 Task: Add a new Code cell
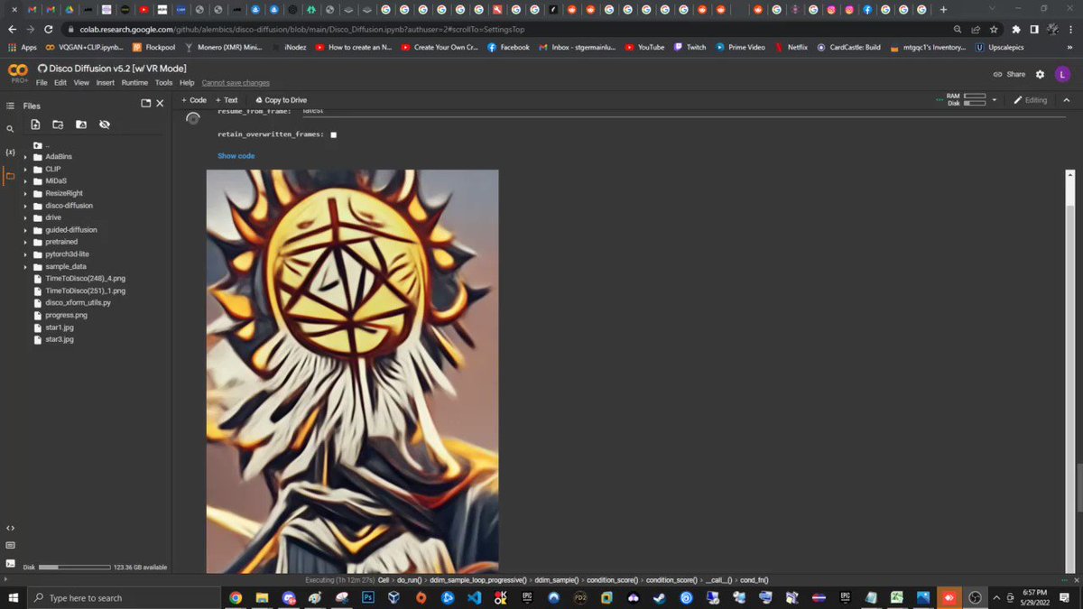(x=194, y=100)
